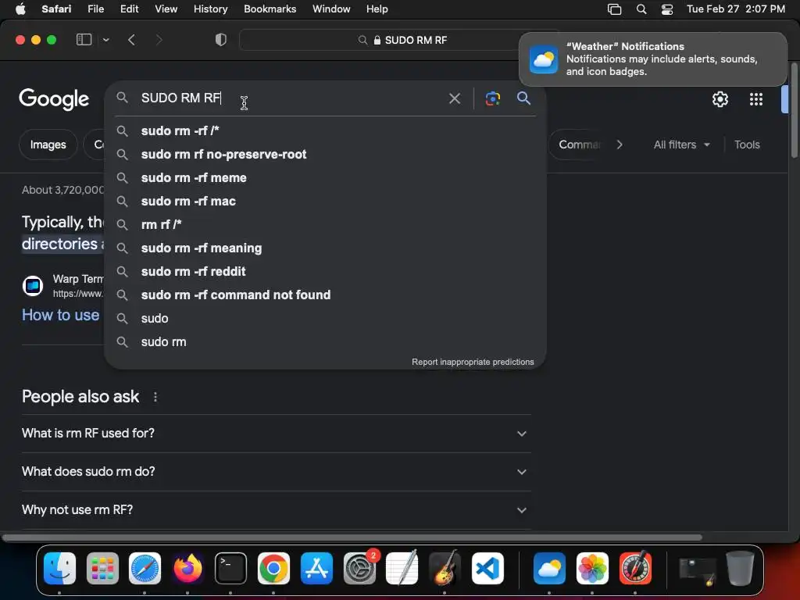Viewport: 800px width, 600px height.
Task: Open Control Center in menu bar
Action: (667, 9)
